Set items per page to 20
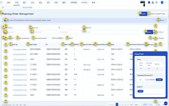Screen dimensions: 169x106 coord(17,105)
